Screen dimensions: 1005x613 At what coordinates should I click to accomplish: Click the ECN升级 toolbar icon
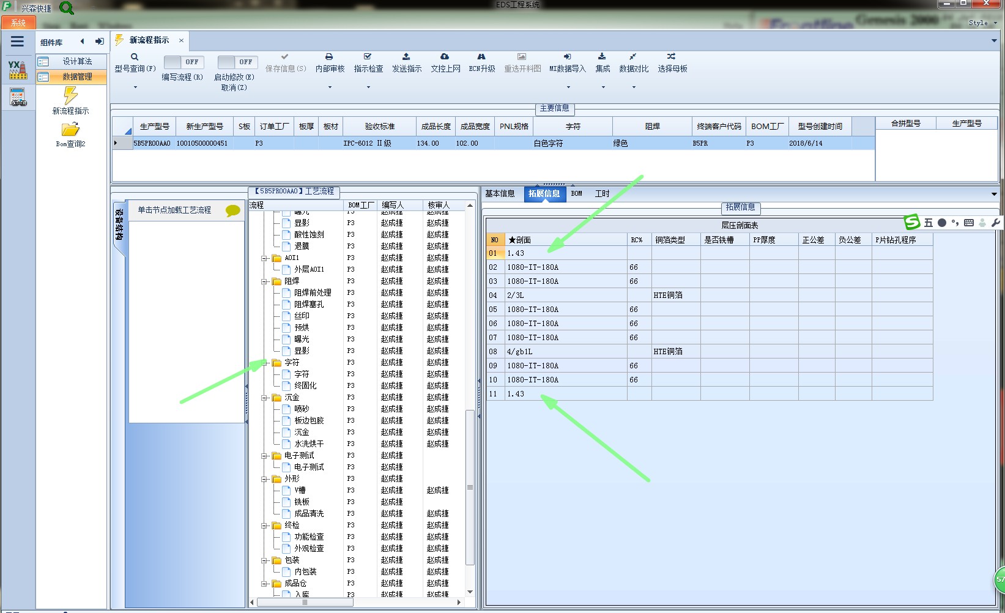coord(481,57)
